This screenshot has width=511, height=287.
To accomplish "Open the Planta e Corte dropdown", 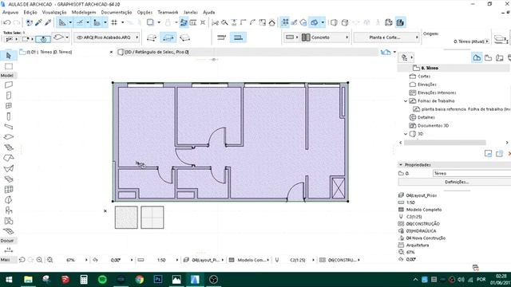I will pyautogui.click(x=386, y=37).
